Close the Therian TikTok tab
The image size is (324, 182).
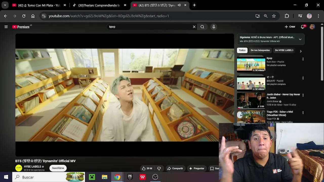point(125,5)
